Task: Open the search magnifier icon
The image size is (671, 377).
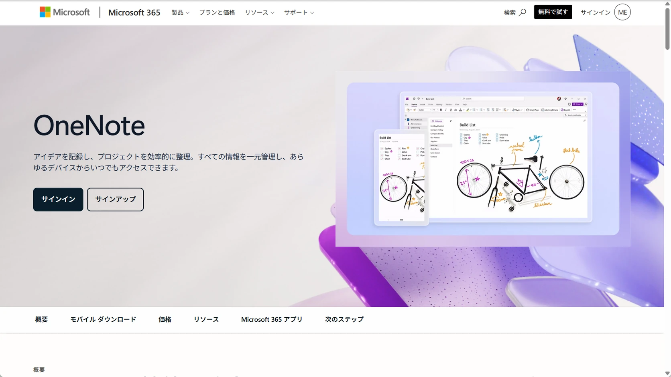Action: pyautogui.click(x=523, y=12)
